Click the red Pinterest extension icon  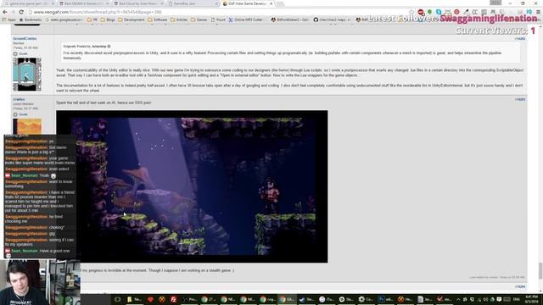[x=456, y=12]
